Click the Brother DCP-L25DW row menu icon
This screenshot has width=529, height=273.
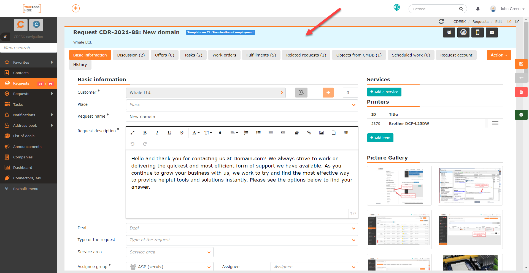[x=495, y=123]
